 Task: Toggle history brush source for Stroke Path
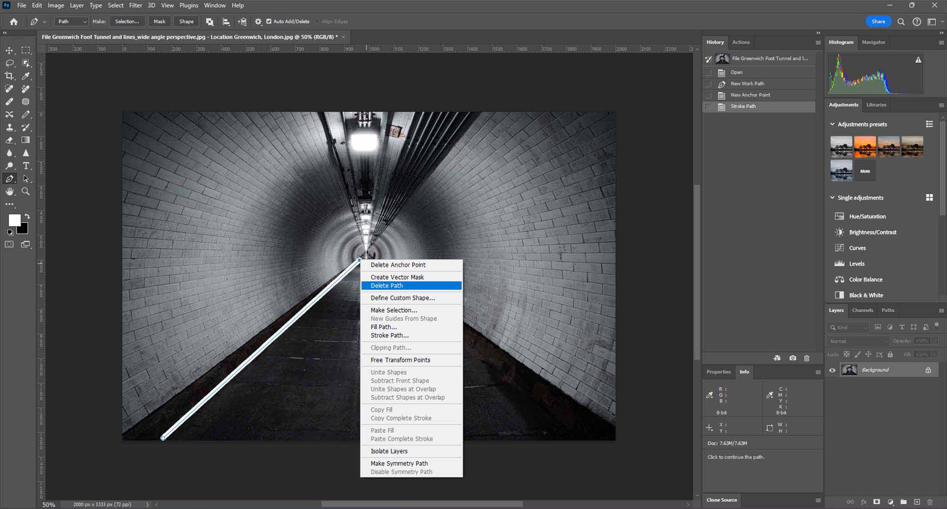(708, 106)
